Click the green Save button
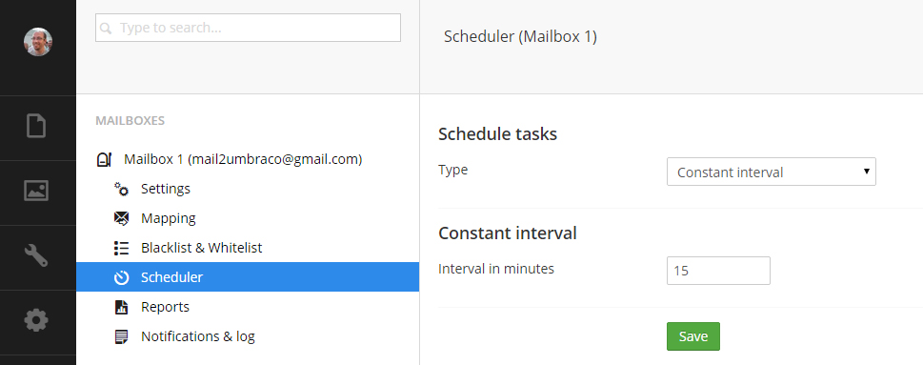 pos(692,336)
